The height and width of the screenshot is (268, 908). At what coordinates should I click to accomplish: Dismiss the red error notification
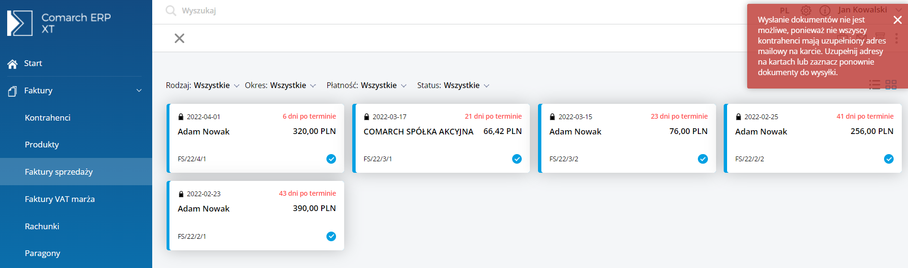click(x=897, y=20)
